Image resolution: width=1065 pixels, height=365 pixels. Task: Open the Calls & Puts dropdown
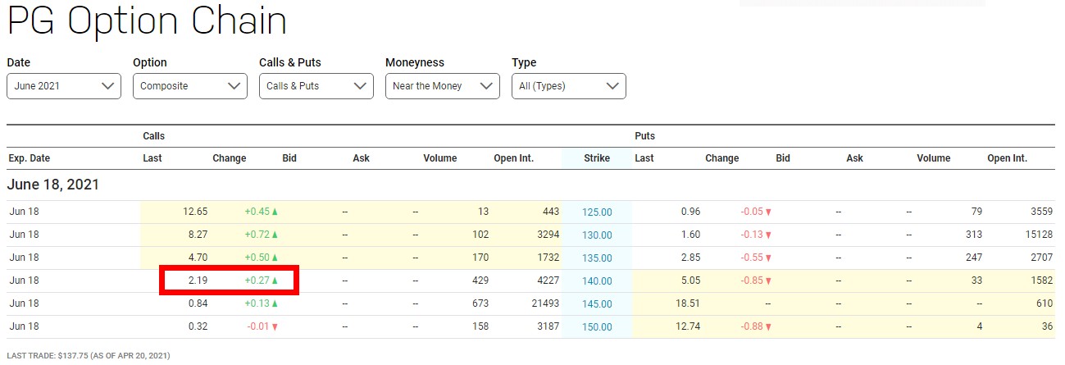coord(316,86)
